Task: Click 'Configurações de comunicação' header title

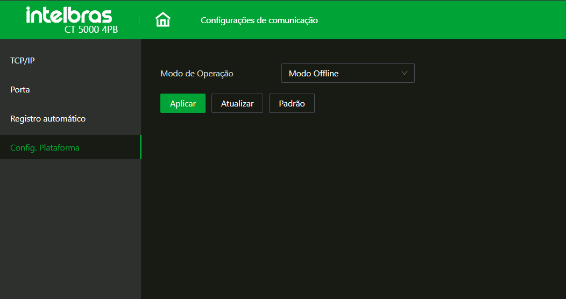Action: (259, 20)
